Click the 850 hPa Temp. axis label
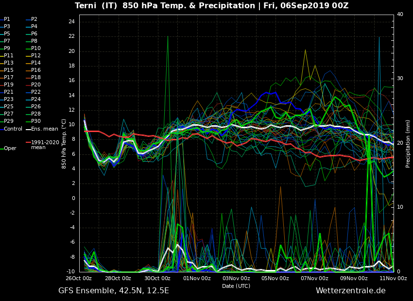 [64, 143]
